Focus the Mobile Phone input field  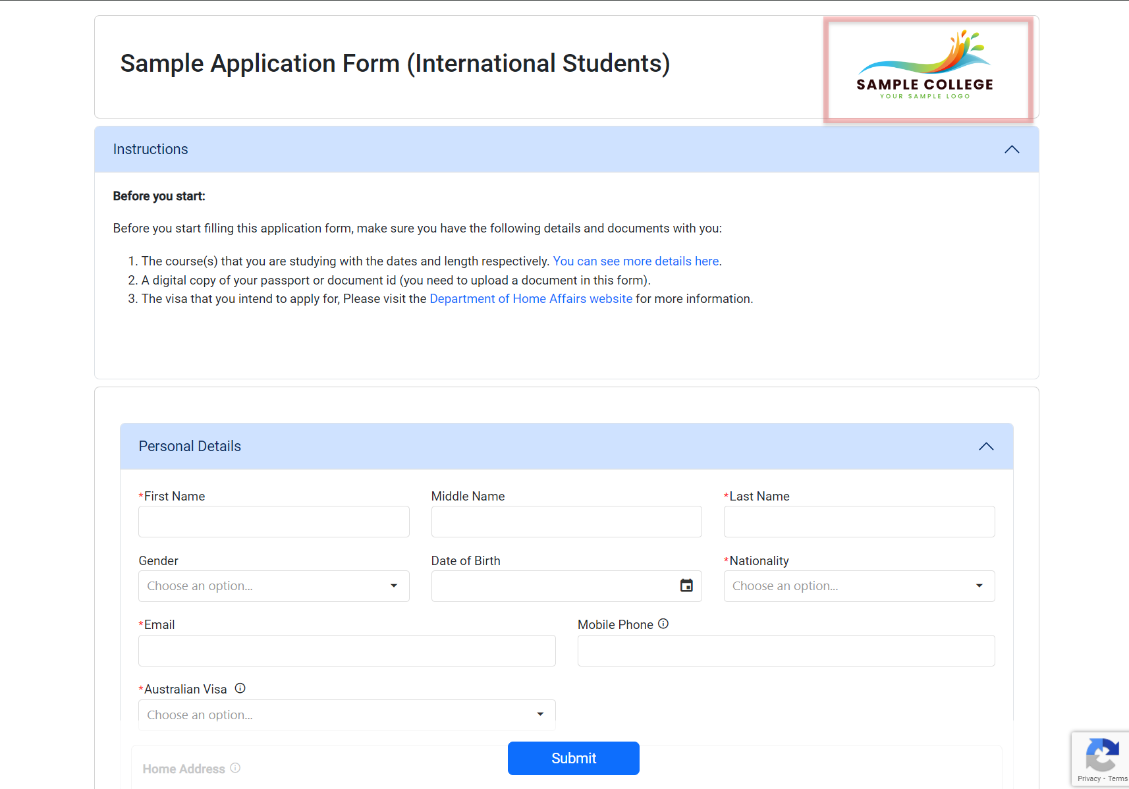coord(785,651)
